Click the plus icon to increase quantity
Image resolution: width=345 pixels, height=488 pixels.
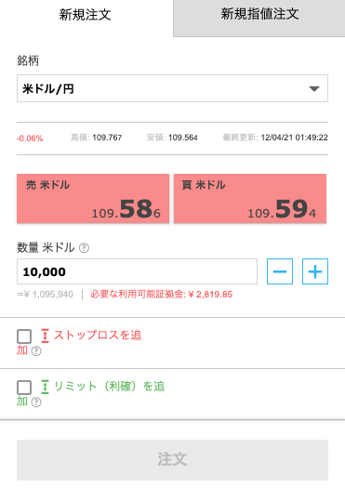click(x=315, y=271)
